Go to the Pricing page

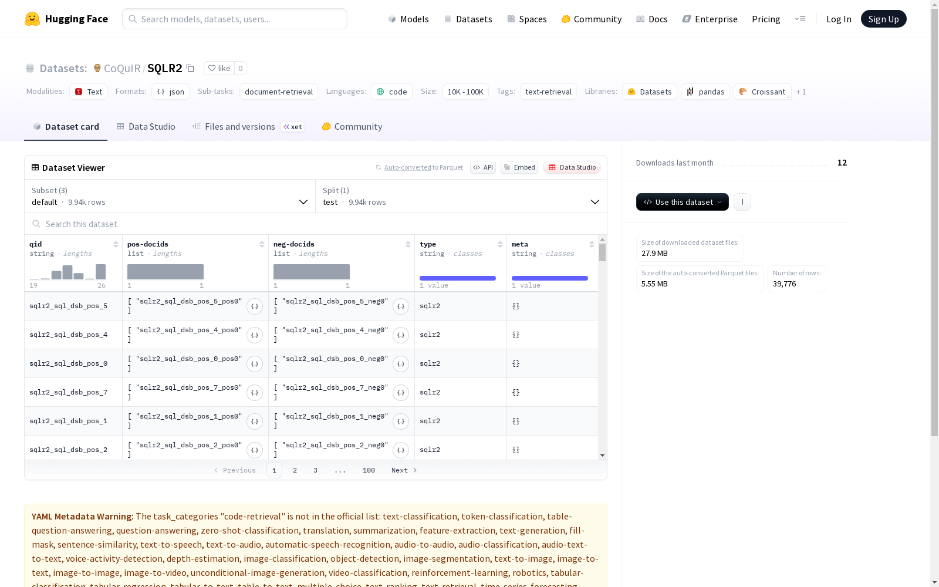(x=766, y=19)
